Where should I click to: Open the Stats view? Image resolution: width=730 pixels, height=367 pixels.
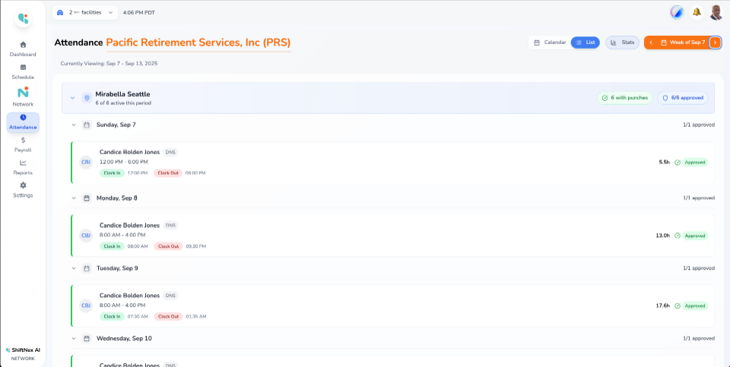[623, 43]
